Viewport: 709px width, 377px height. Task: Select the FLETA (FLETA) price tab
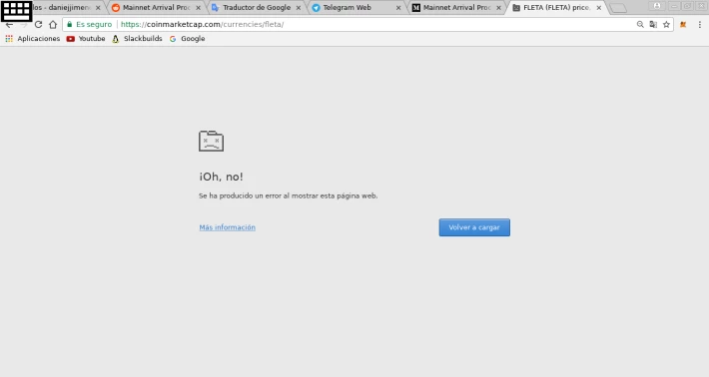[x=556, y=8]
